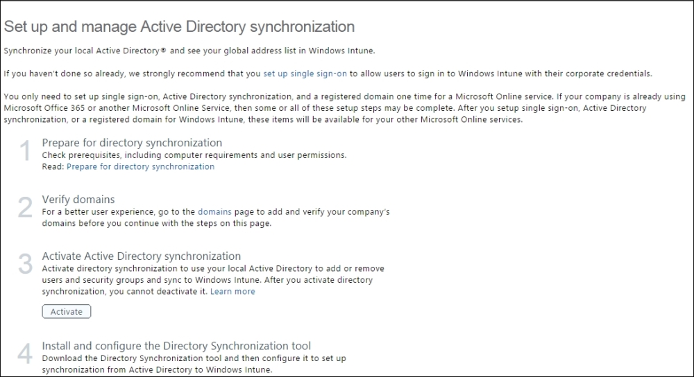Click 'Install and configure the Directory Synchronization tool' heading
This screenshot has width=694, height=377.
[176, 346]
